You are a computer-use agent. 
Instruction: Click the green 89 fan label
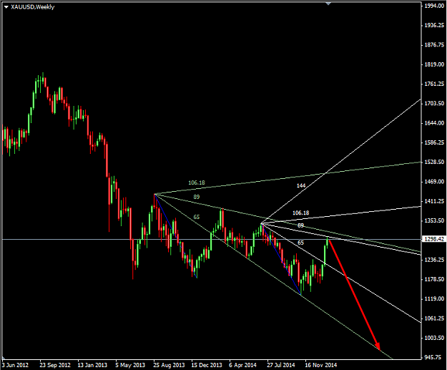[x=197, y=197]
